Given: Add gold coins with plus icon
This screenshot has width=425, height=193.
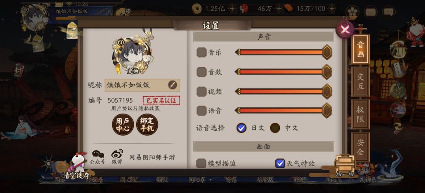Looking at the screenshot, I should tap(232, 9).
